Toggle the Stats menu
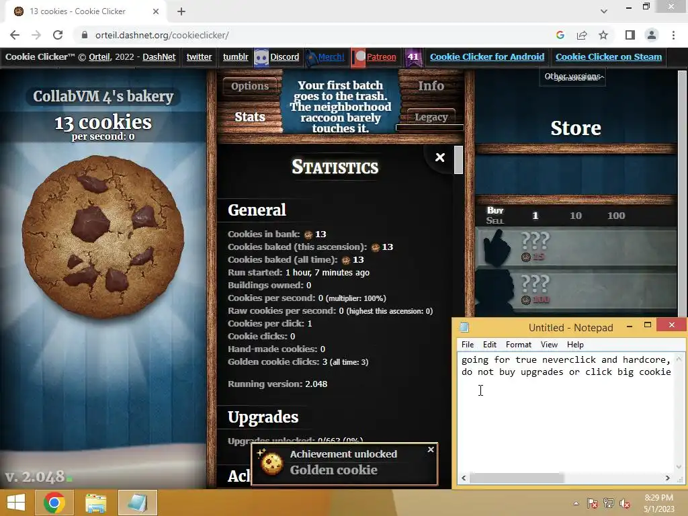The width and height of the screenshot is (688, 516). point(250,117)
